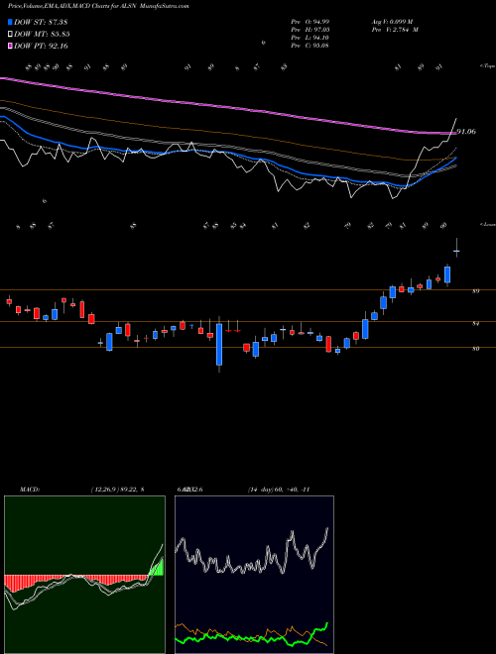Click the last doji candle at far right
Screen dimensions: 496x654
(456, 252)
